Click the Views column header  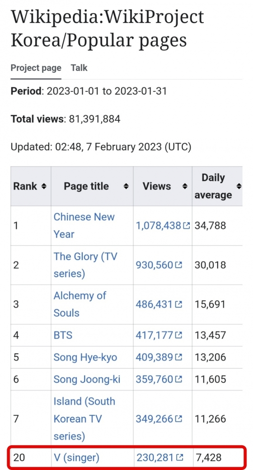point(163,186)
